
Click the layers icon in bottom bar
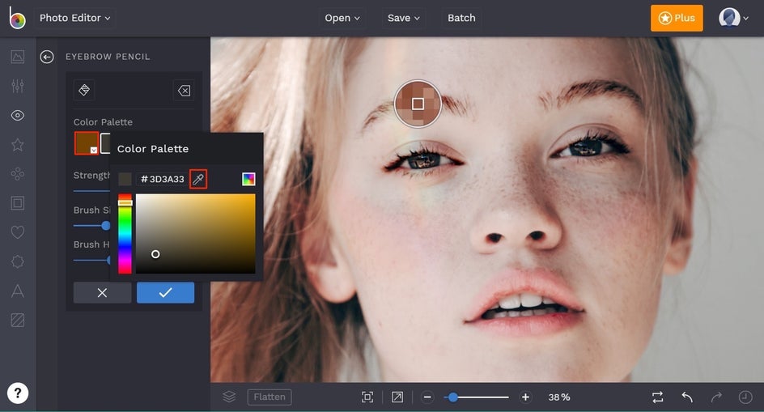[x=229, y=397]
